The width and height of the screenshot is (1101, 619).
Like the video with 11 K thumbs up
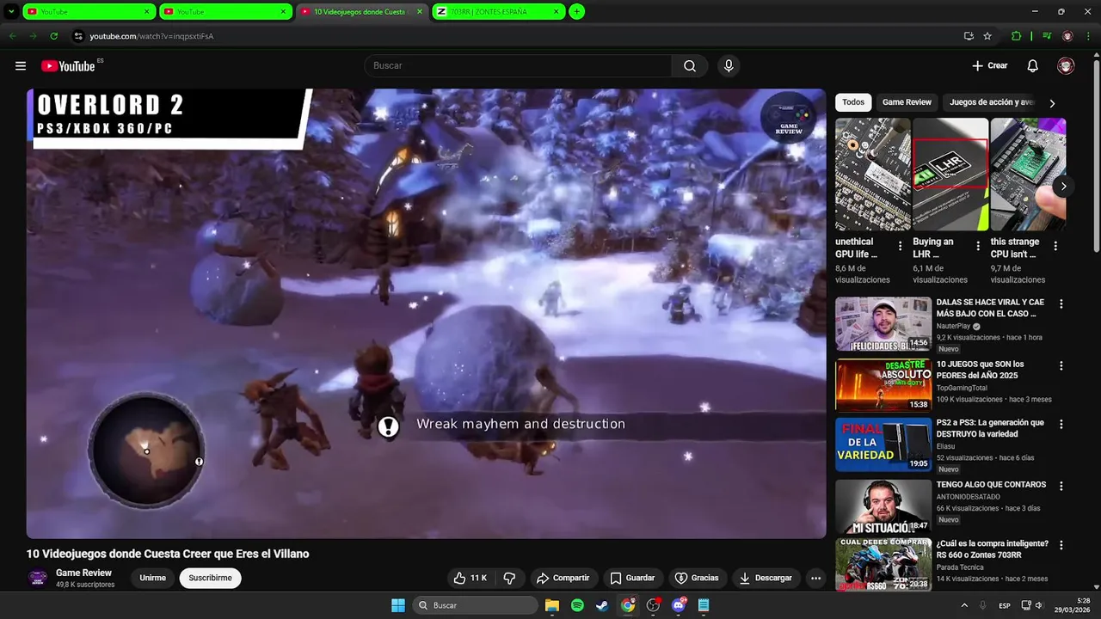(471, 578)
